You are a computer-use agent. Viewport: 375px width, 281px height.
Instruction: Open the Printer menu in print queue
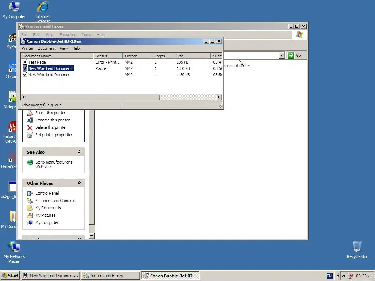click(27, 48)
